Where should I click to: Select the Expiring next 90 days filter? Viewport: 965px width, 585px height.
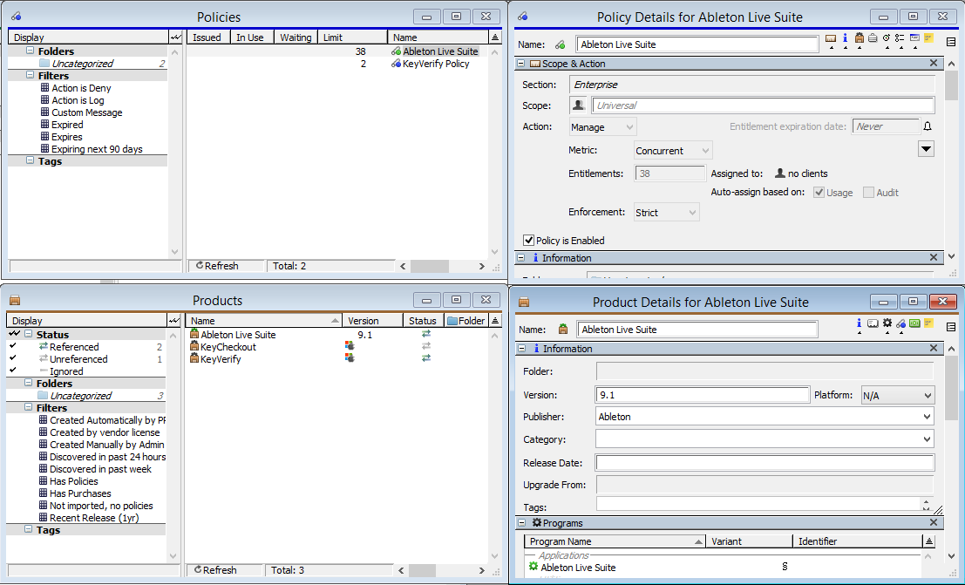point(97,149)
